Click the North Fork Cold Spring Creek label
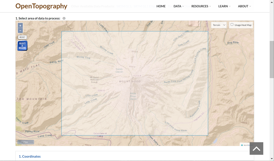Image resolution: width=274 pixels, height=161 pixels. (x=179, y=76)
